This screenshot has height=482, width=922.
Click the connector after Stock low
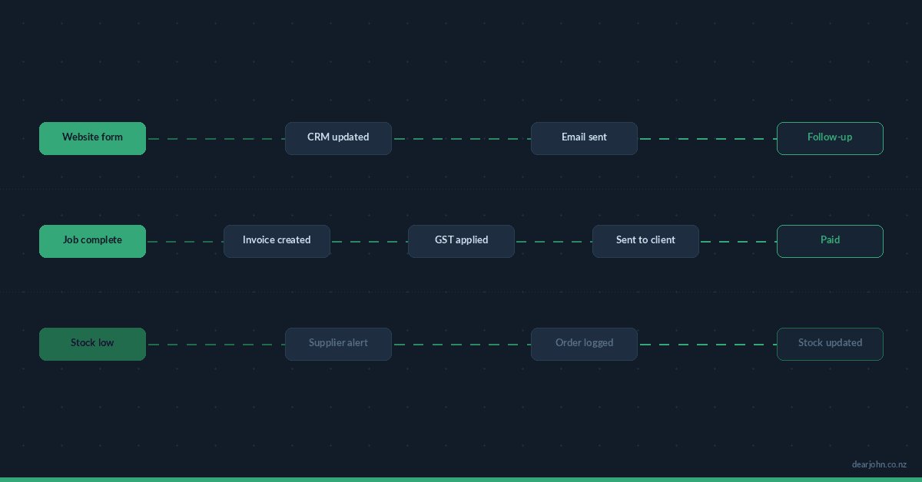215,343
